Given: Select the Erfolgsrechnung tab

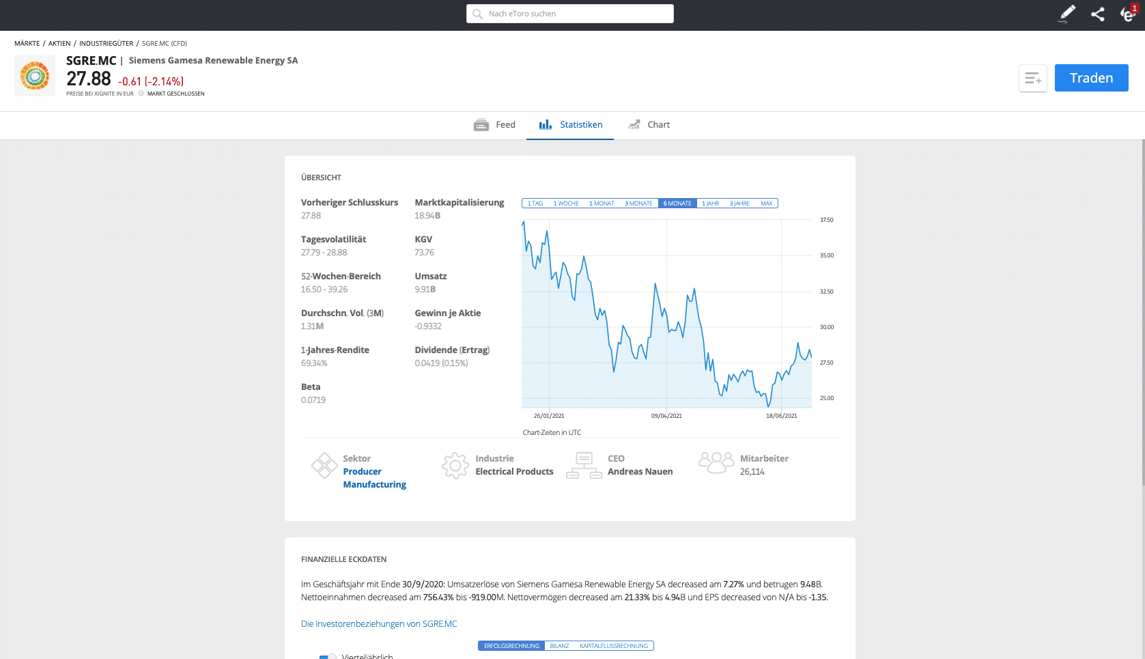Looking at the screenshot, I should click(511, 646).
